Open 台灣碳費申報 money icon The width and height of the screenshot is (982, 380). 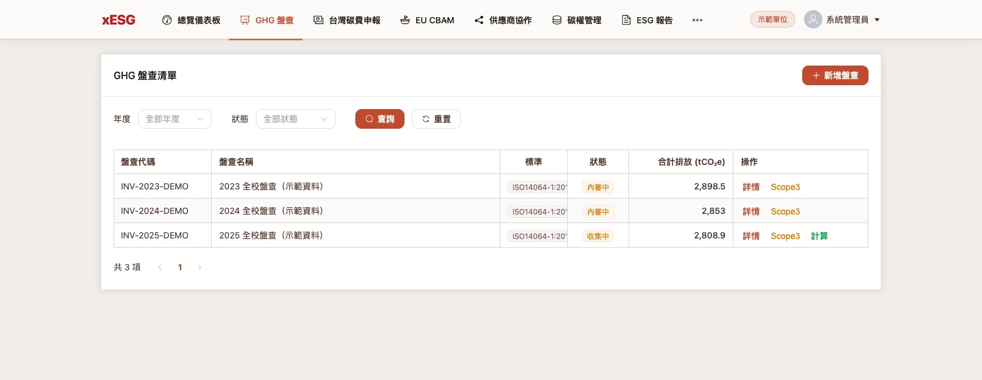(x=319, y=20)
